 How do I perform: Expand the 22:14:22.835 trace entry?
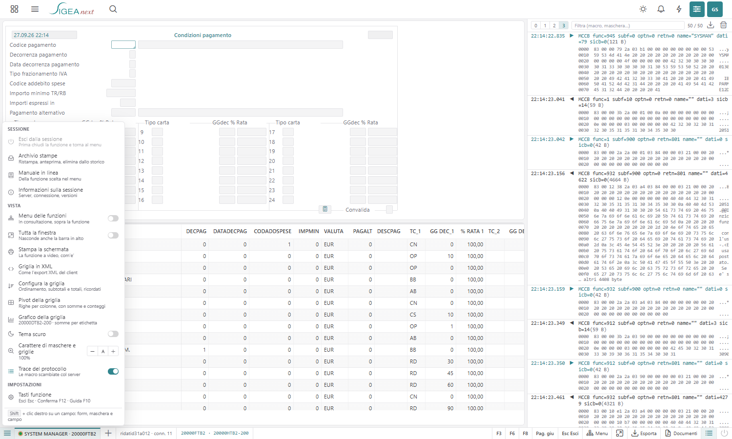pos(571,36)
